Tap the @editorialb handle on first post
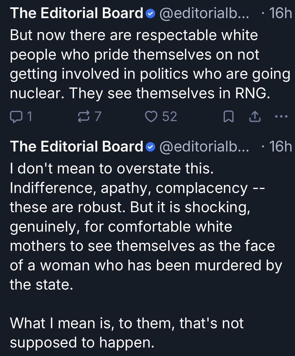The width and height of the screenshot is (295, 356). point(204,13)
